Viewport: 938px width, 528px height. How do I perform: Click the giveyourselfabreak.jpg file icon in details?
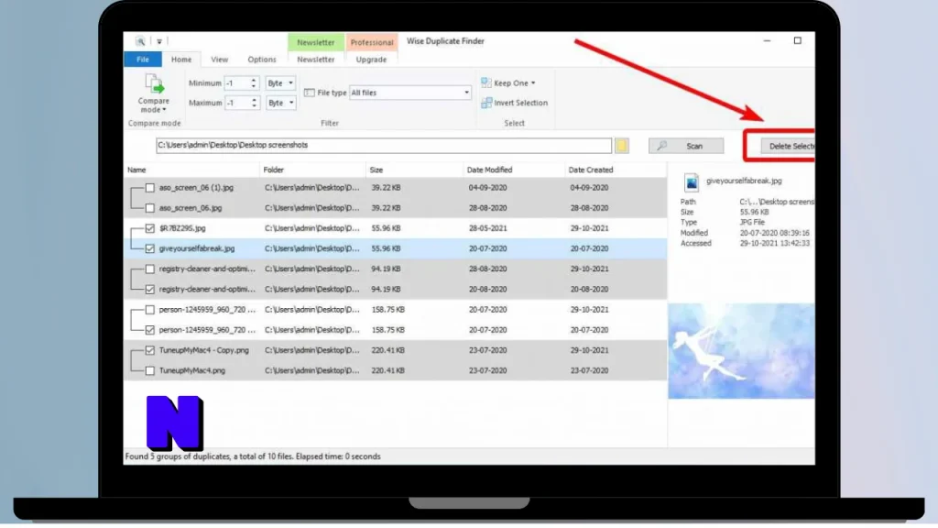tap(691, 182)
